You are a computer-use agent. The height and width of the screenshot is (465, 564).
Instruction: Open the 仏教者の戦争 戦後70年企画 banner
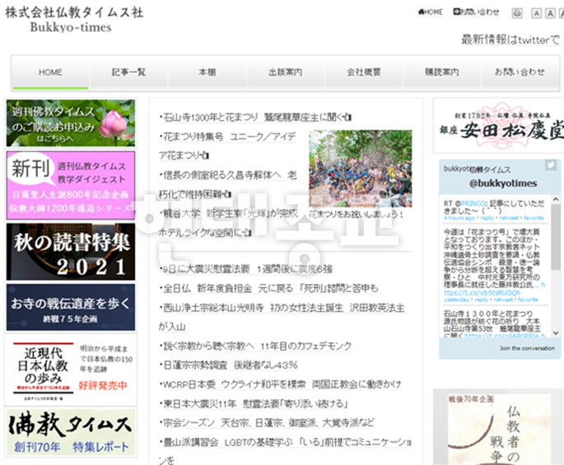(499, 428)
